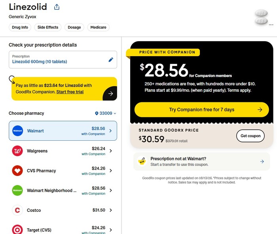Click the linezolid pill image thumbnail

click(262, 17)
